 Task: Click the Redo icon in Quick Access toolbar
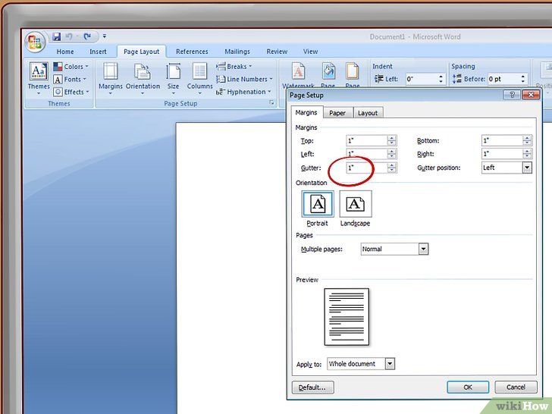(x=87, y=36)
